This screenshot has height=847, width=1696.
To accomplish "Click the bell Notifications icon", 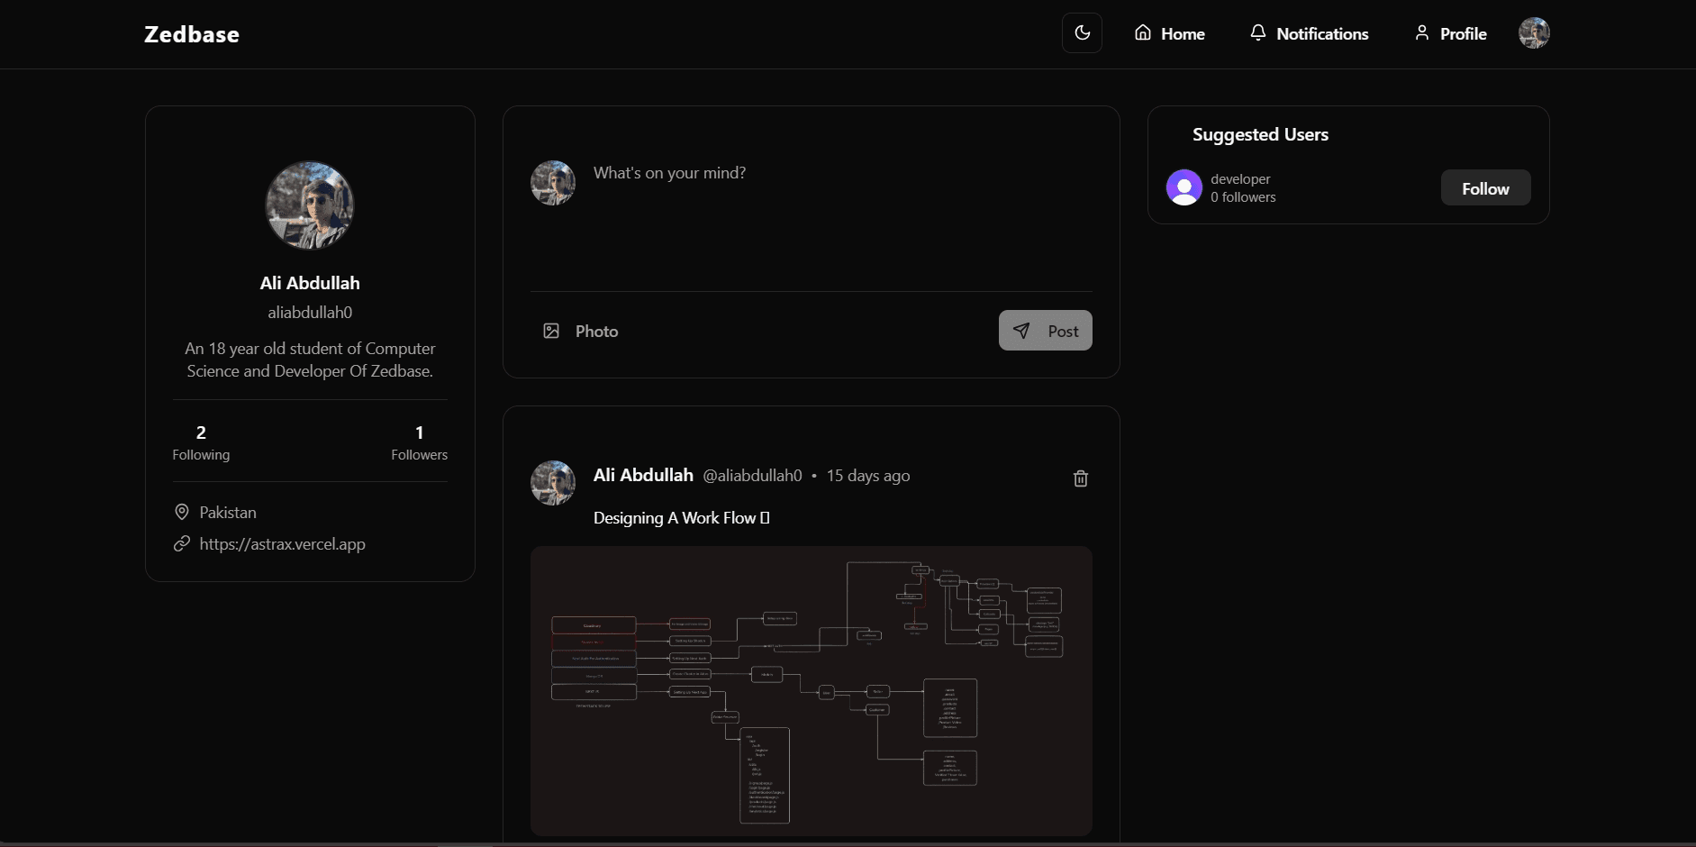I will coord(1257,32).
